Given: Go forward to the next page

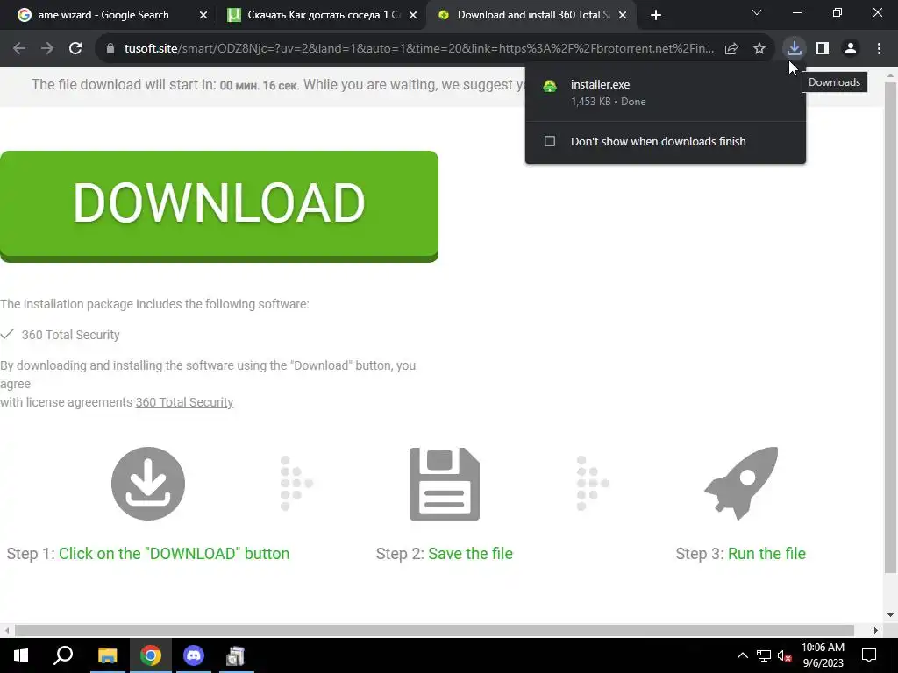Looking at the screenshot, I should click(x=47, y=49).
